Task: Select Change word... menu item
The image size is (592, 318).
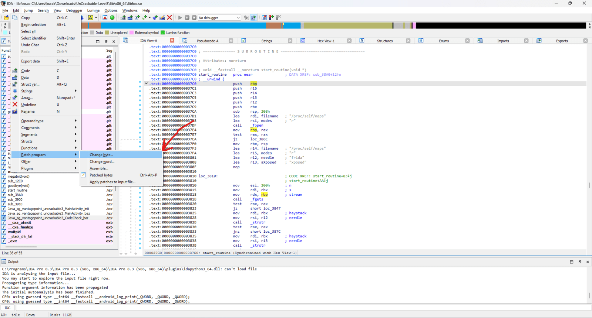Action: (121, 161)
